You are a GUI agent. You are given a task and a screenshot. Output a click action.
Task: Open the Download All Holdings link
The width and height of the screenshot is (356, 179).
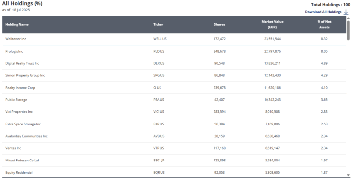tap(323, 12)
